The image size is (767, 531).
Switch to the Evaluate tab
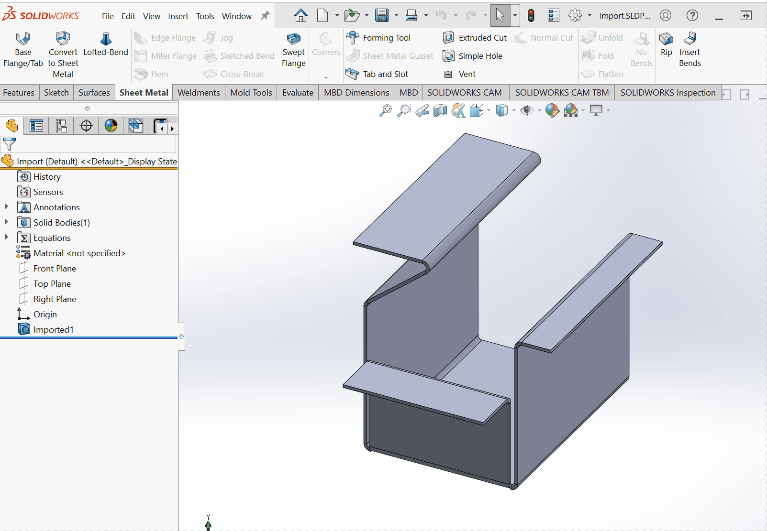coord(298,93)
